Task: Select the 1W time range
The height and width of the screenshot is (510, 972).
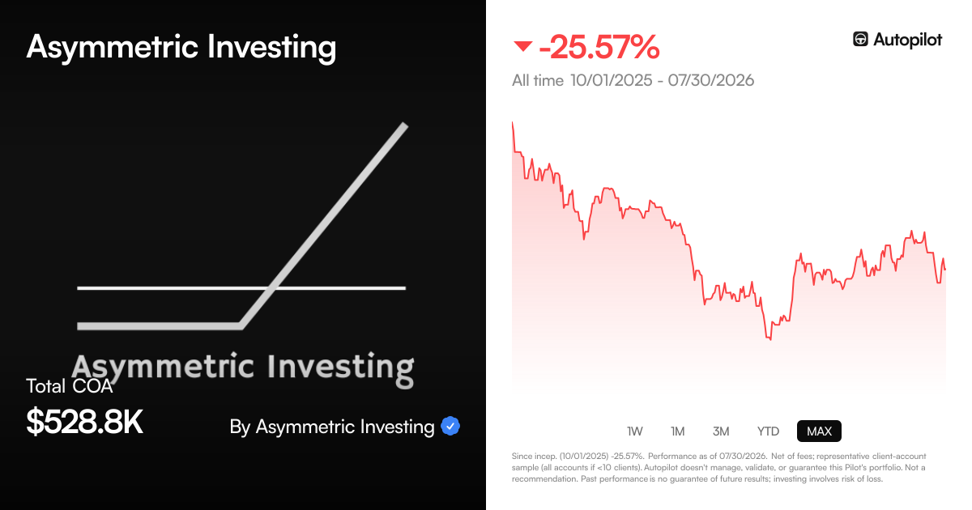Action: pyautogui.click(x=635, y=431)
